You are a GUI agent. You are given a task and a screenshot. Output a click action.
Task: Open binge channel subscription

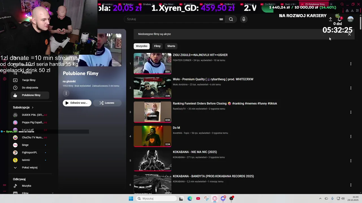[x=30, y=145]
